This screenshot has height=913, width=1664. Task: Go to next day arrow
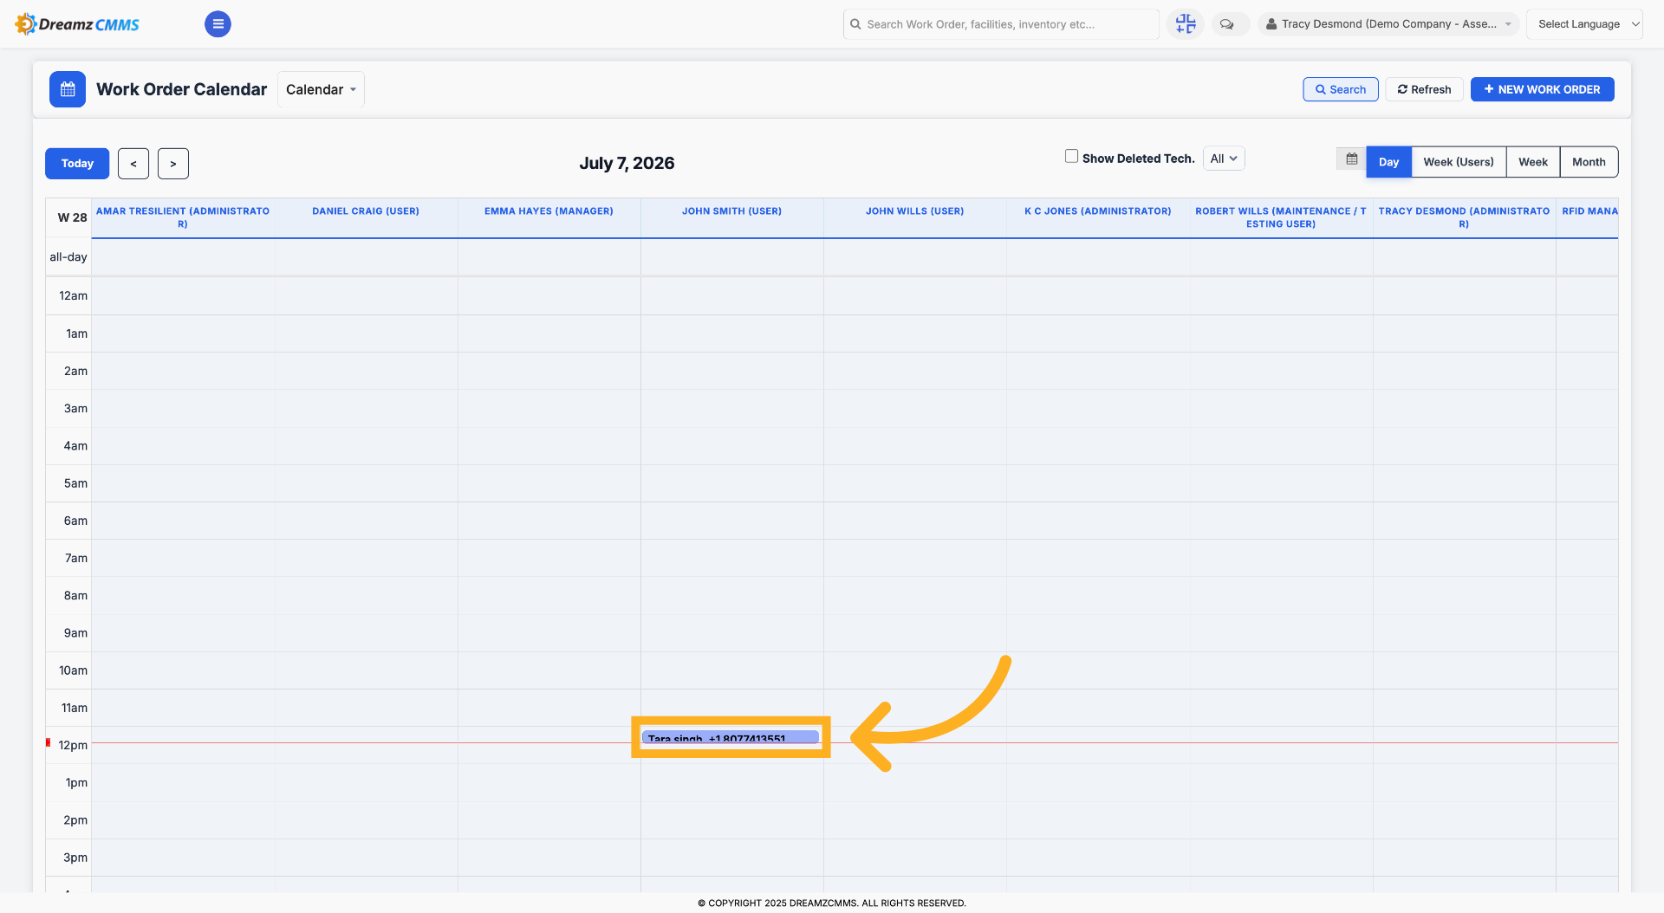pos(173,164)
